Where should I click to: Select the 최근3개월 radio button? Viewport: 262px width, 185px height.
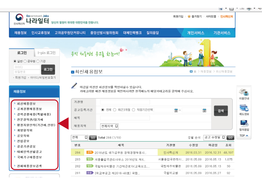(115, 110)
